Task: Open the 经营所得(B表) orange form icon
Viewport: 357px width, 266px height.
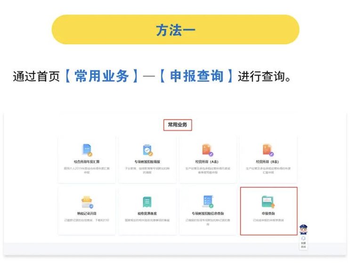Action: (x=268, y=150)
